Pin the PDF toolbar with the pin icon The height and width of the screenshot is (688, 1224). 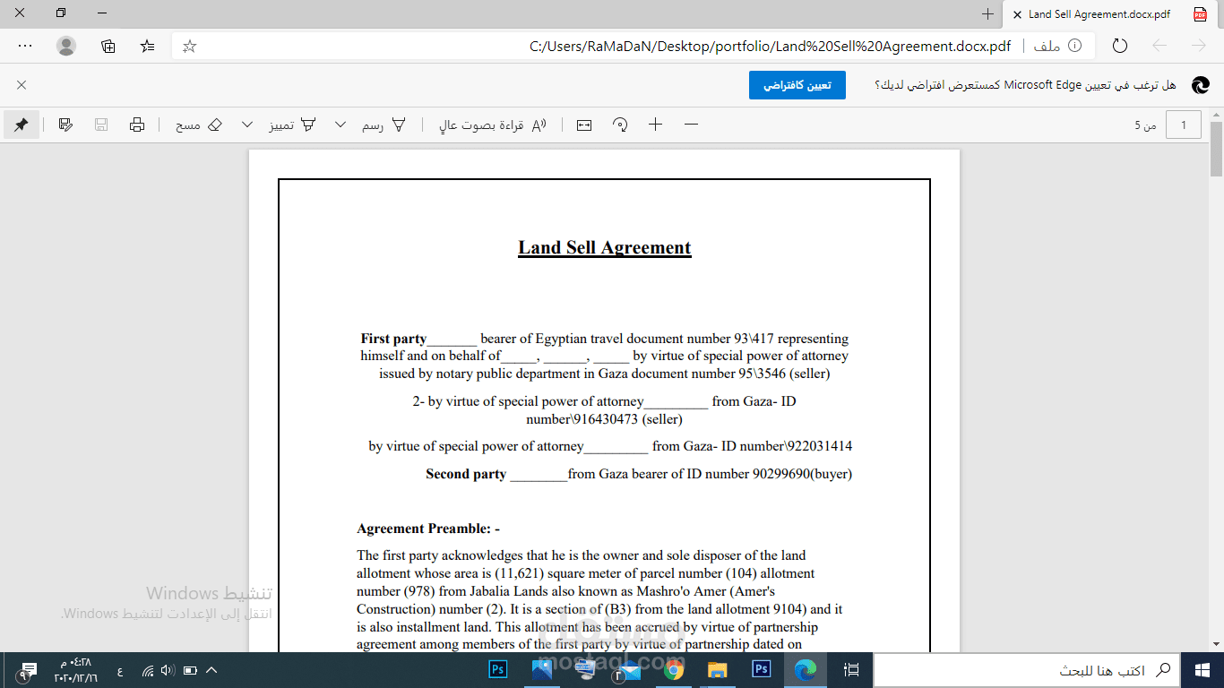tap(21, 125)
